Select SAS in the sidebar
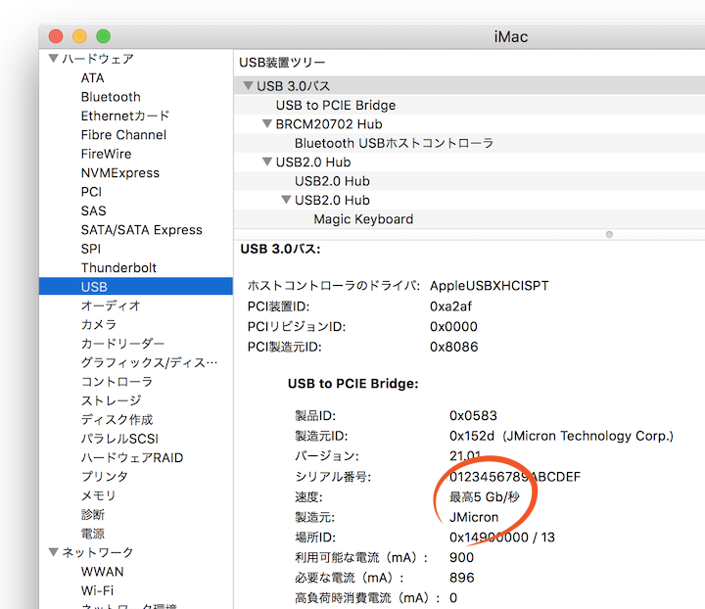 (94, 211)
